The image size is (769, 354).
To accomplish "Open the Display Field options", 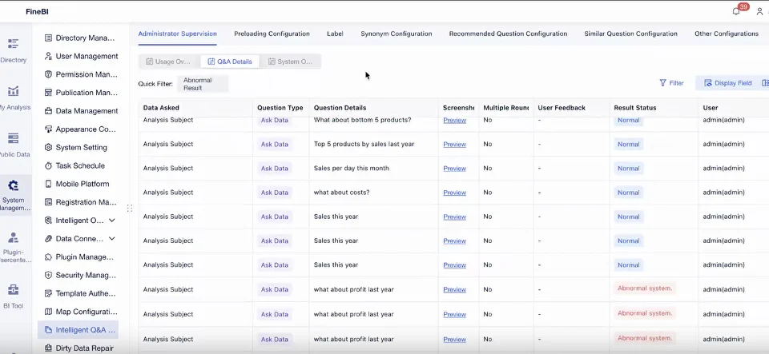I will [x=728, y=83].
